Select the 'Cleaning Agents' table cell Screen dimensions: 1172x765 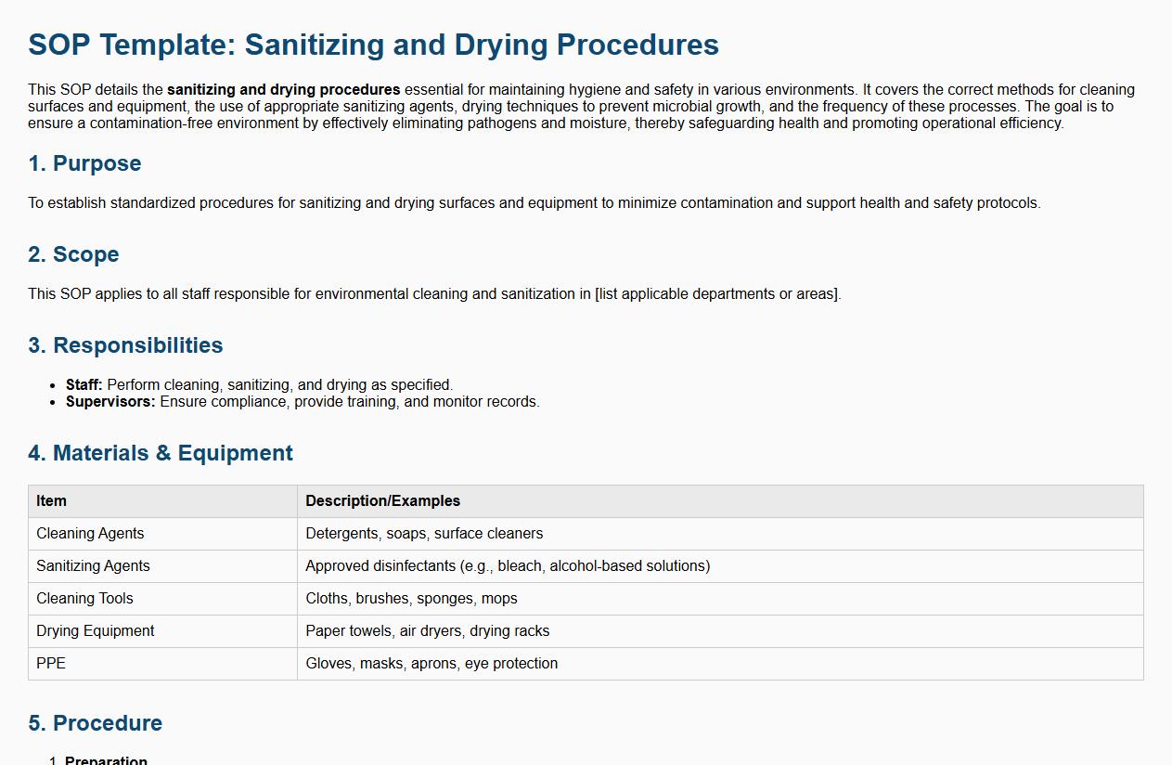90,534
